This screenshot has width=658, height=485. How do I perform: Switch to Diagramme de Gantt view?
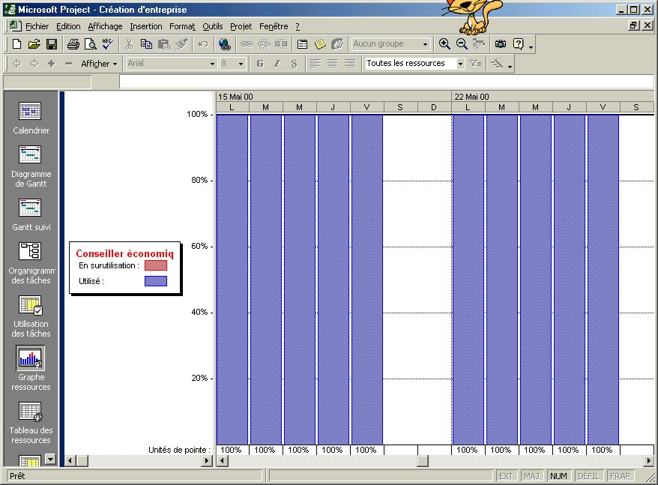[x=31, y=166]
